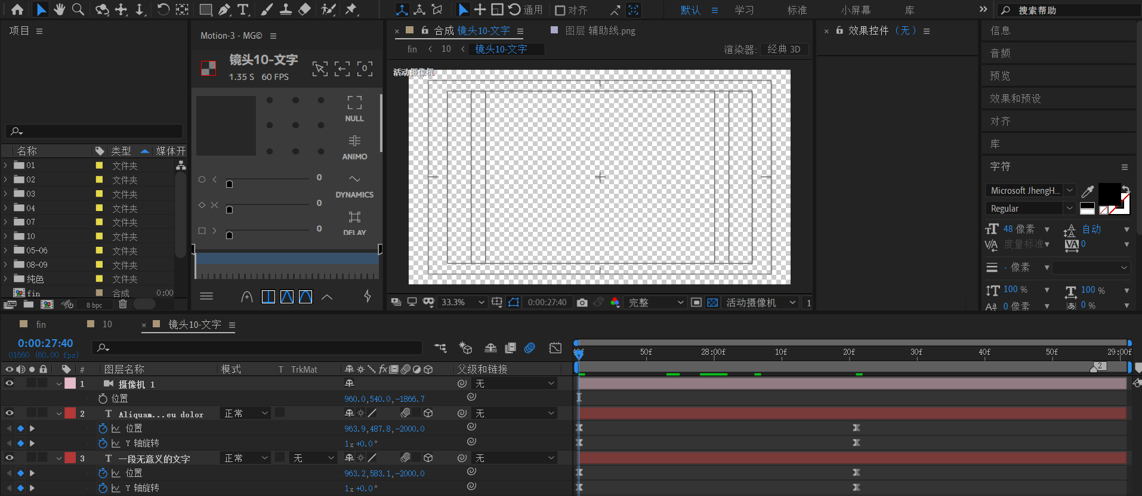
Task: Click the 经典 3D renderer button
Action: 784,49
